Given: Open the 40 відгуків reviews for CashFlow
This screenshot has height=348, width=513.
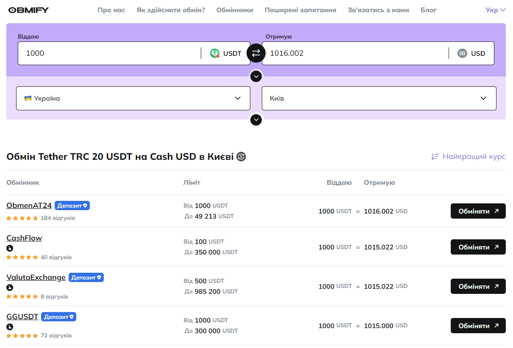Looking at the screenshot, I should click(x=56, y=257).
